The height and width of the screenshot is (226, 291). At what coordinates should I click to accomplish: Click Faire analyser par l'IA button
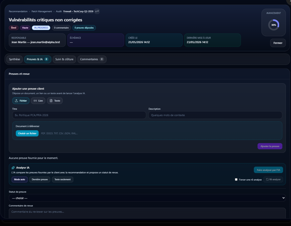tap(268, 170)
